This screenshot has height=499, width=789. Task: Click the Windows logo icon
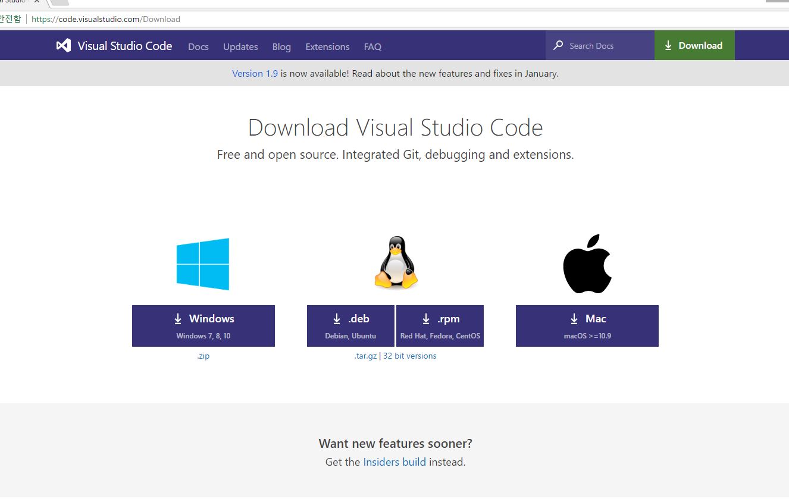203,264
